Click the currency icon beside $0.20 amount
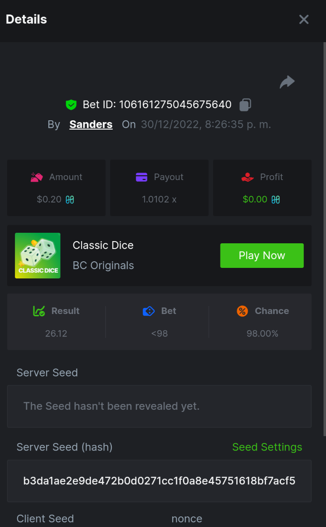The image size is (326, 527). (x=70, y=199)
